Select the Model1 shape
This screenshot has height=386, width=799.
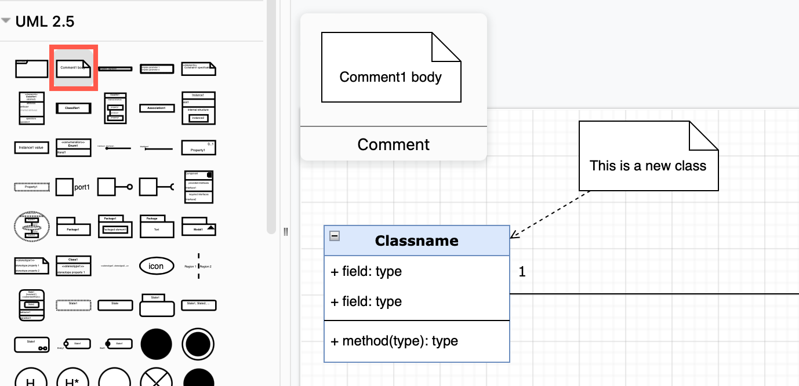pyautogui.click(x=198, y=227)
